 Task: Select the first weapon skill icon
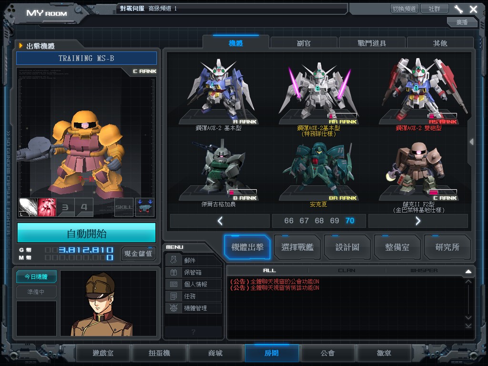pyautogui.click(x=28, y=207)
